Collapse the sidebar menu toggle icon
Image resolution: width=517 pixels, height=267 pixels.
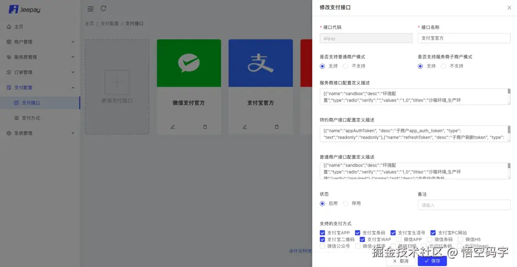(x=90, y=9)
